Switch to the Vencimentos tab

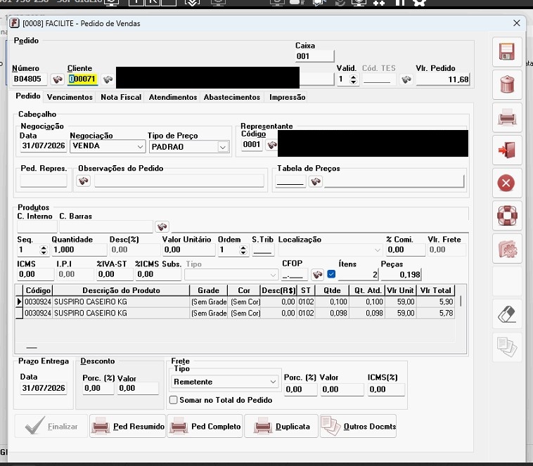point(70,97)
